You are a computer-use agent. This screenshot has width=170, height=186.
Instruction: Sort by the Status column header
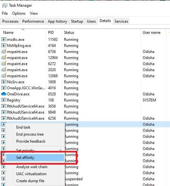point(69,33)
